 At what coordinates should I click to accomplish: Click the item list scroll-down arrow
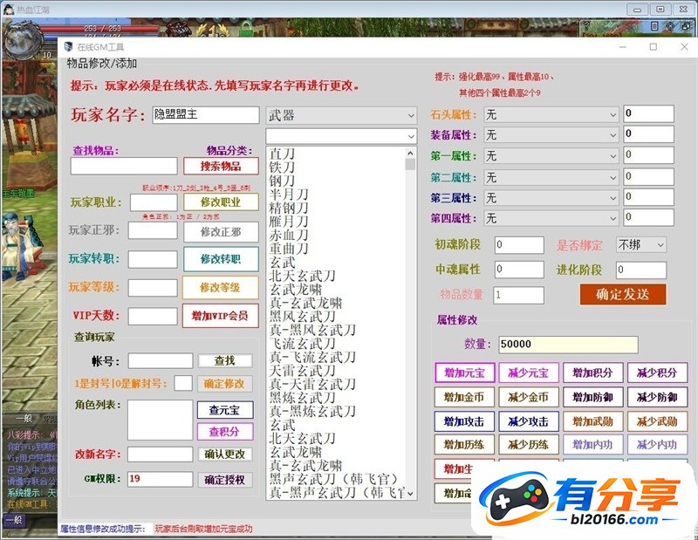(410, 494)
